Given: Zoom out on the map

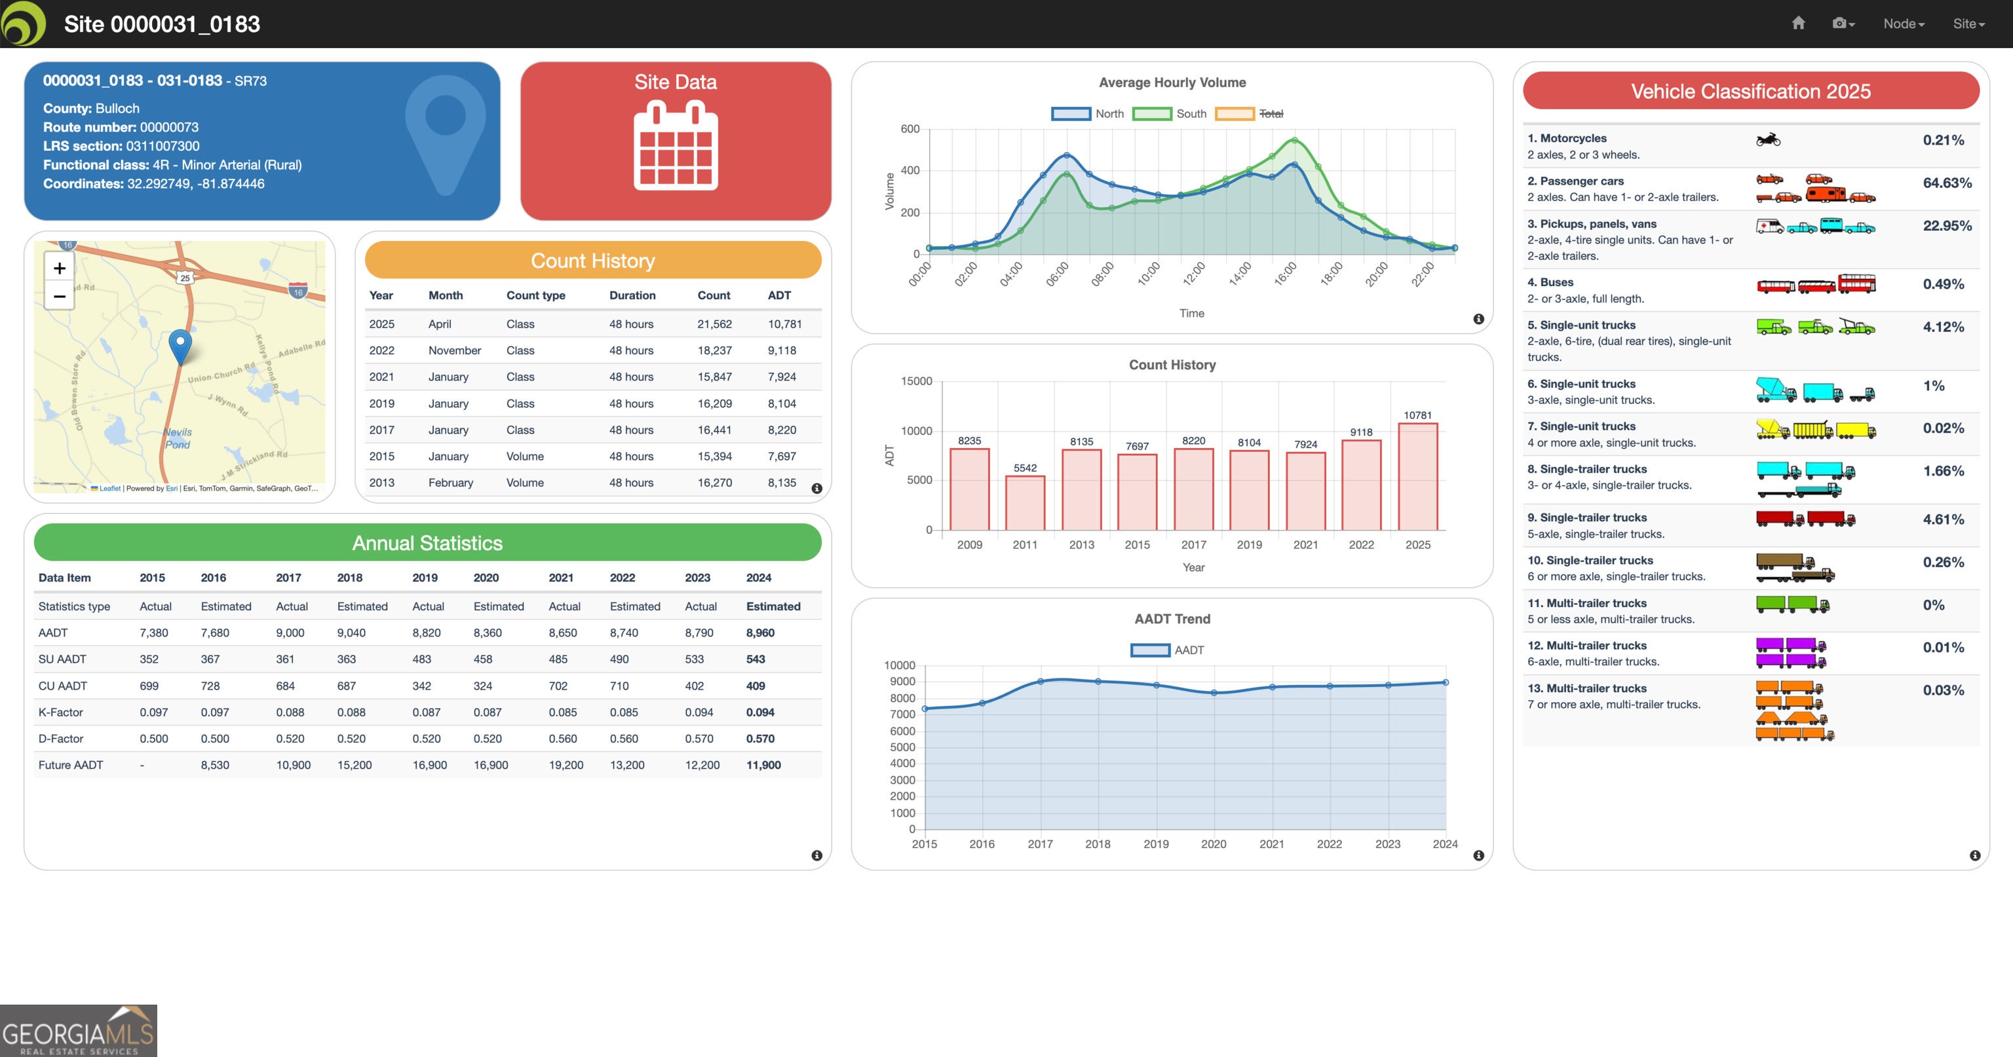Looking at the screenshot, I should 60,296.
